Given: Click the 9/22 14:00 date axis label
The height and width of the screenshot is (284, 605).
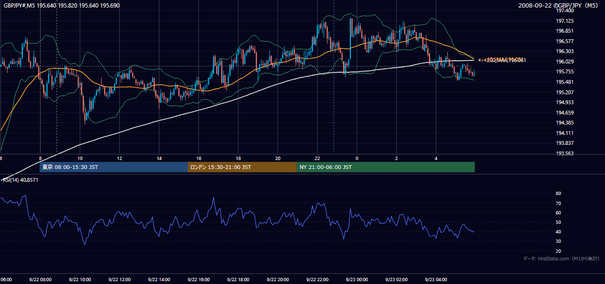Looking at the screenshot, I should [x=159, y=279].
